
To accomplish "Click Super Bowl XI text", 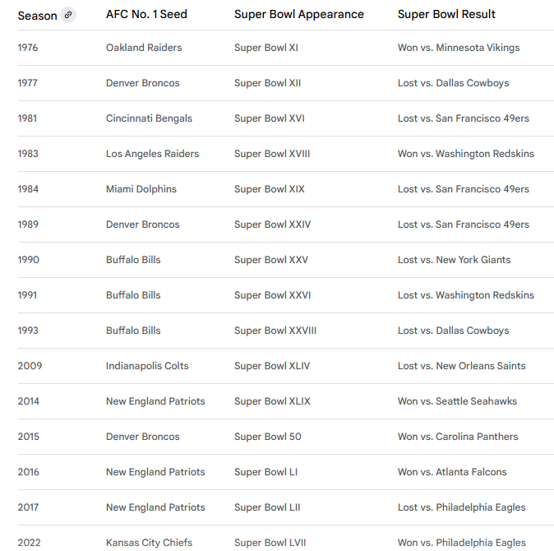I will (x=265, y=48).
